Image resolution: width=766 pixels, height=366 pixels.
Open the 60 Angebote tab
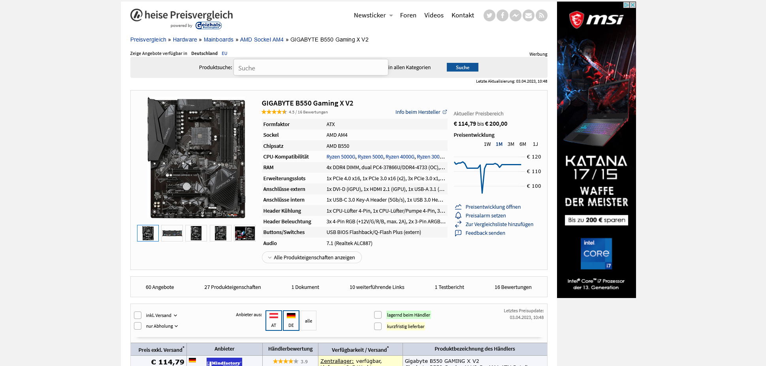(x=160, y=287)
